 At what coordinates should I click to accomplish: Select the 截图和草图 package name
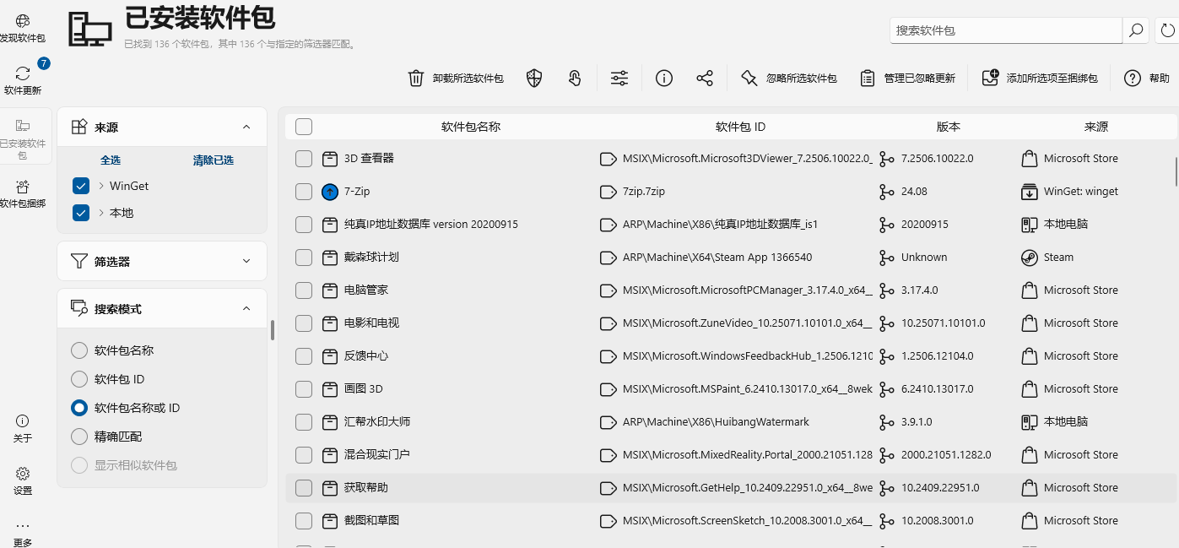pyautogui.click(x=371, y=520)
